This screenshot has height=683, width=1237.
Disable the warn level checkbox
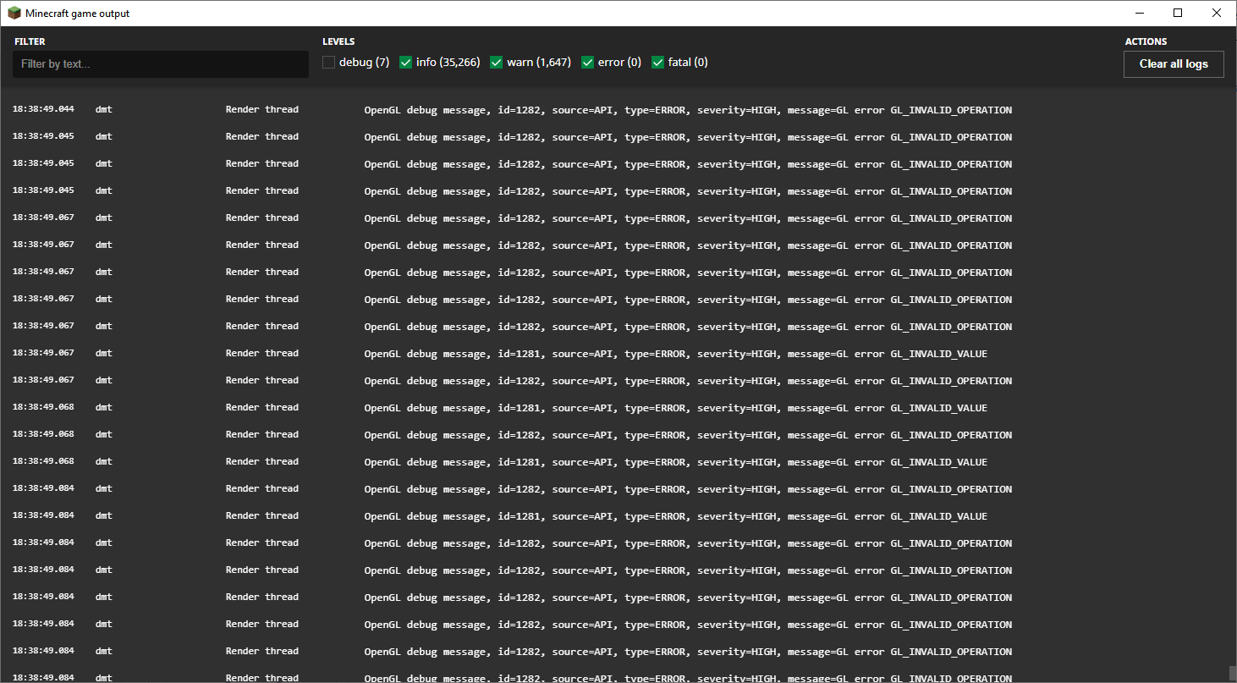coord(497,62)
